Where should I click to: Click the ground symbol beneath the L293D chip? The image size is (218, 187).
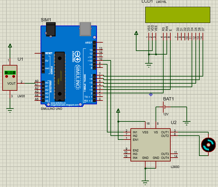[145, 183]
